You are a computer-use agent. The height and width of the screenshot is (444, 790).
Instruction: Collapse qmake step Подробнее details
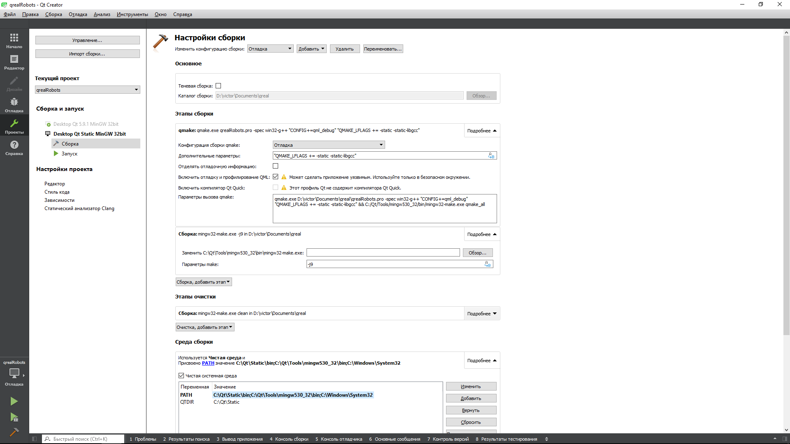pyautogui.click(x=482, y=131)
